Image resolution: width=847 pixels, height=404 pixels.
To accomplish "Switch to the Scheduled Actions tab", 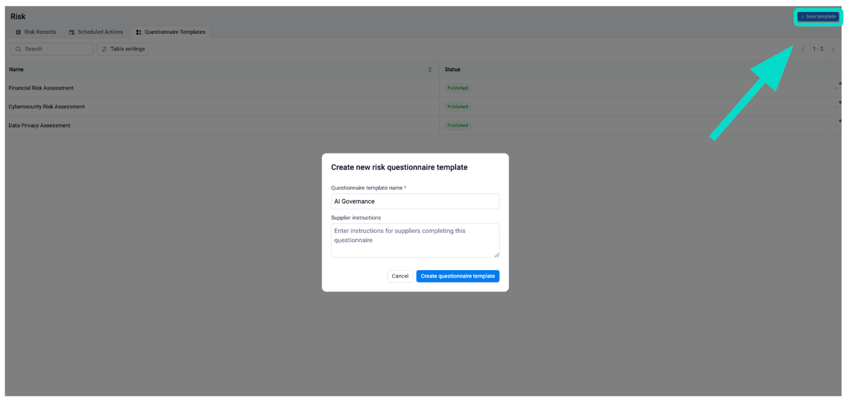I will (x=100, y=32).
